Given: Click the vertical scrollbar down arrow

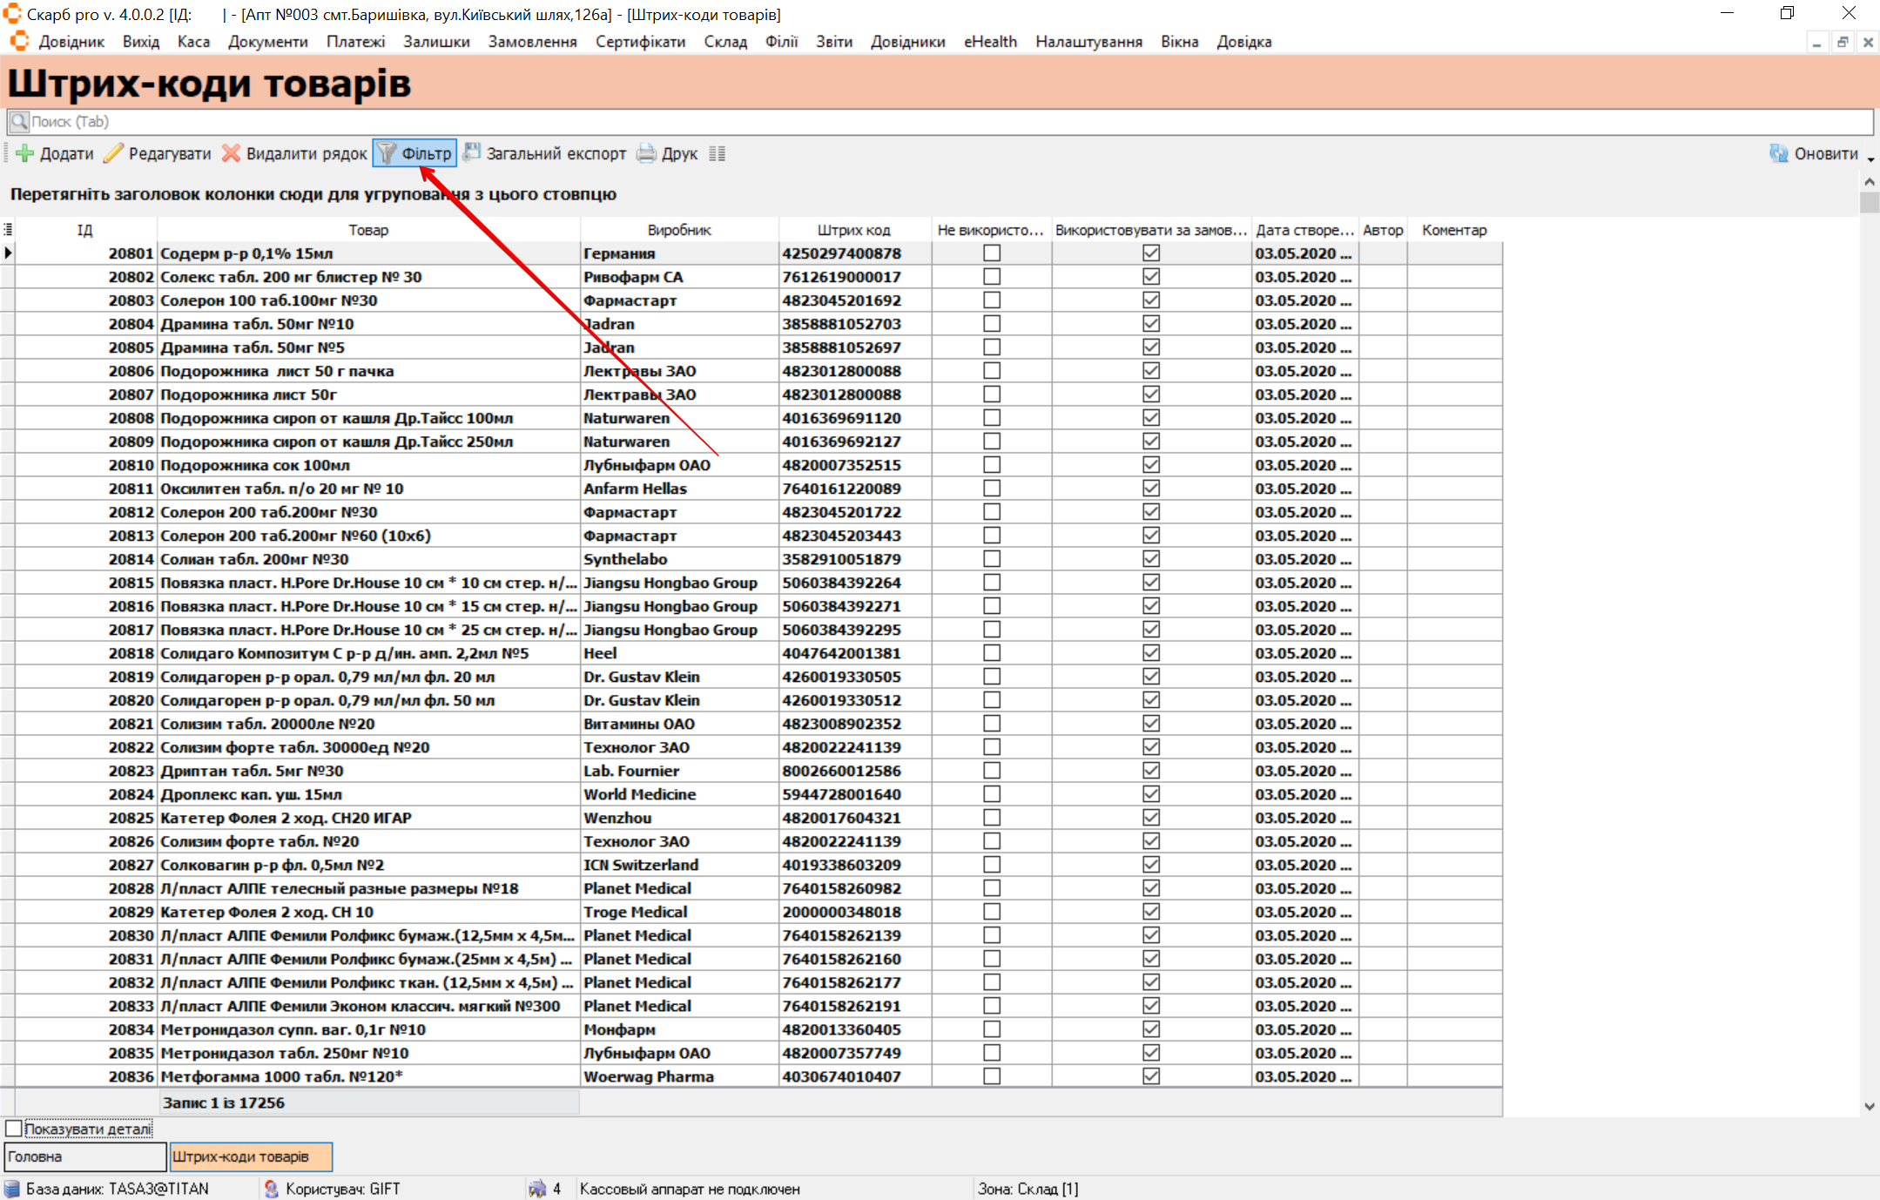Looking at the screenshot, I should point(1870,1106).
